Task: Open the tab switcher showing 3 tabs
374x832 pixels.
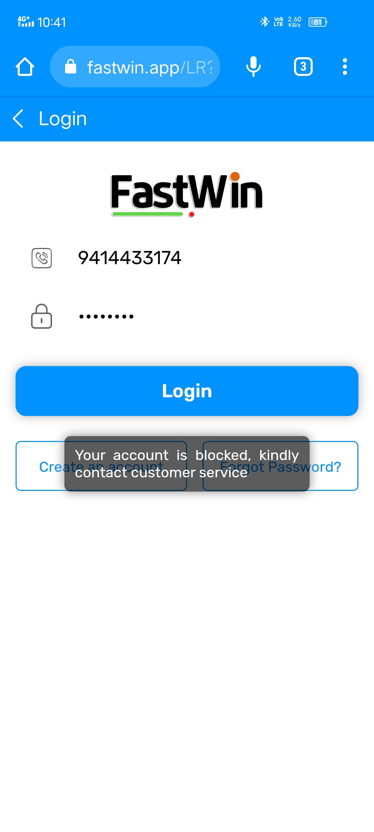Action: coord(303,67)
